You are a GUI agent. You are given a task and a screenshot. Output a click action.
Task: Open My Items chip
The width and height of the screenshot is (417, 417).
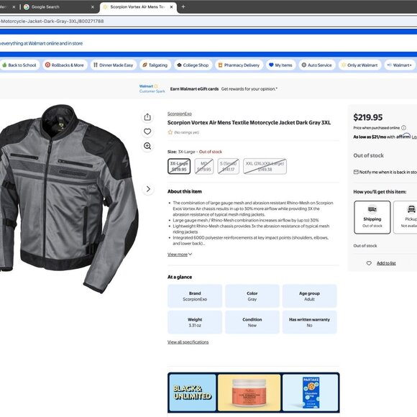[x=281, y=65]
